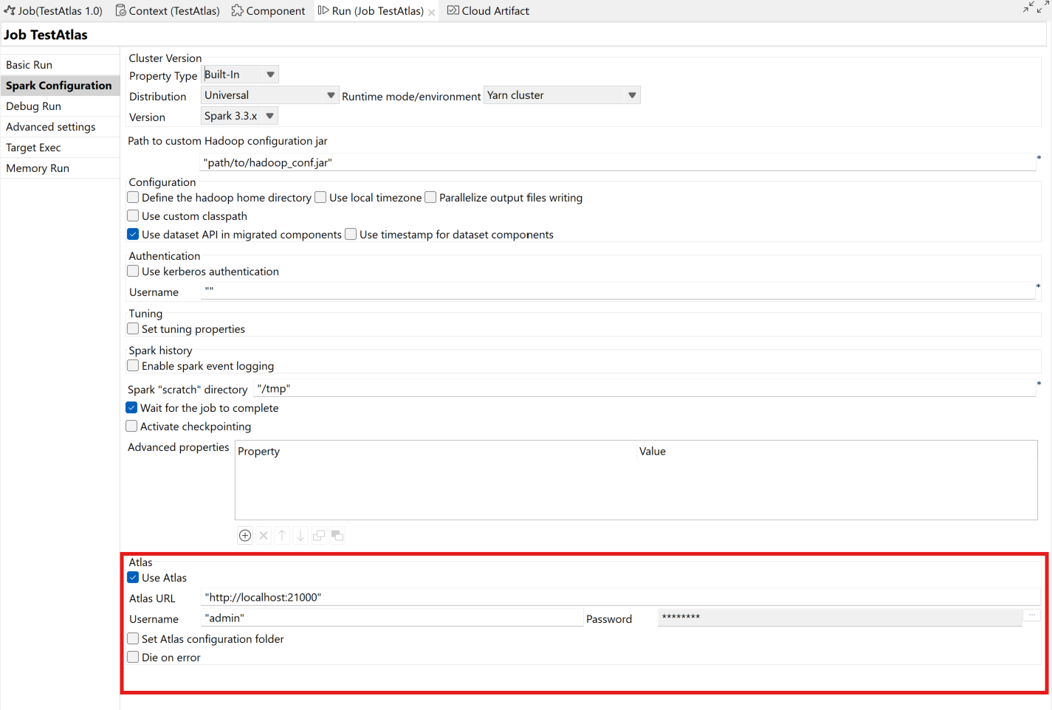Move advanced property down
Screen dimensions: 1052x710
point(300,535)
